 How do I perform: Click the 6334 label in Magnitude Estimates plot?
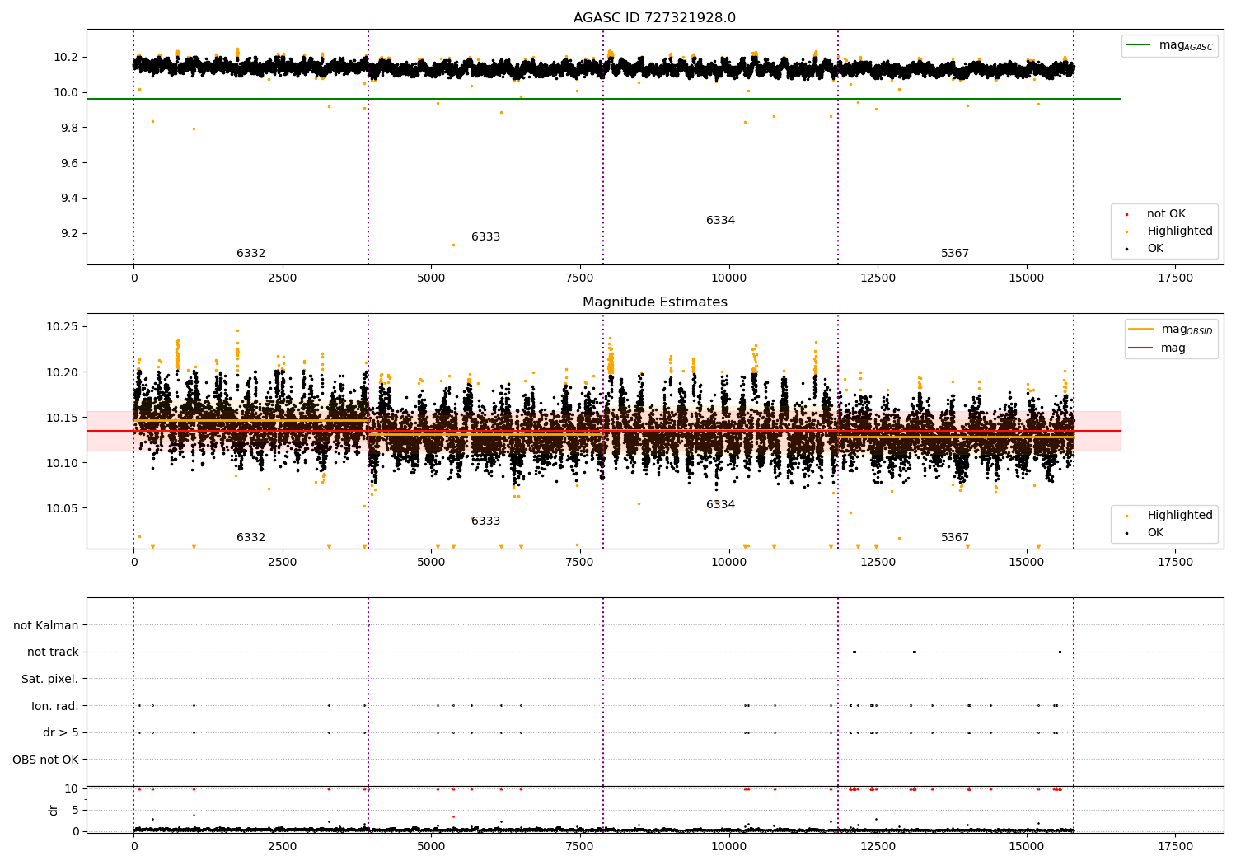[x=721, y=505]
